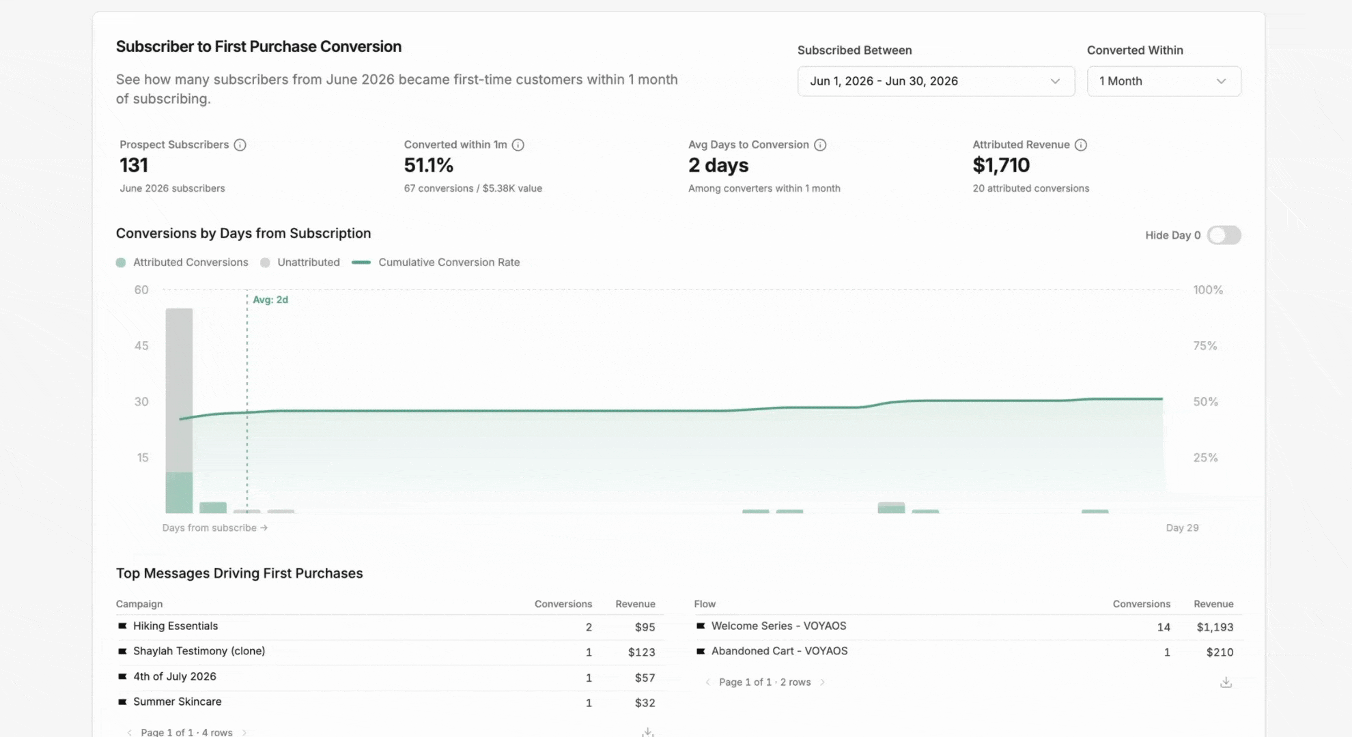This screenshot has height=737, width=1352.
Task: Click the Flow table Revenue header
Action: [x=1213, y=604]
